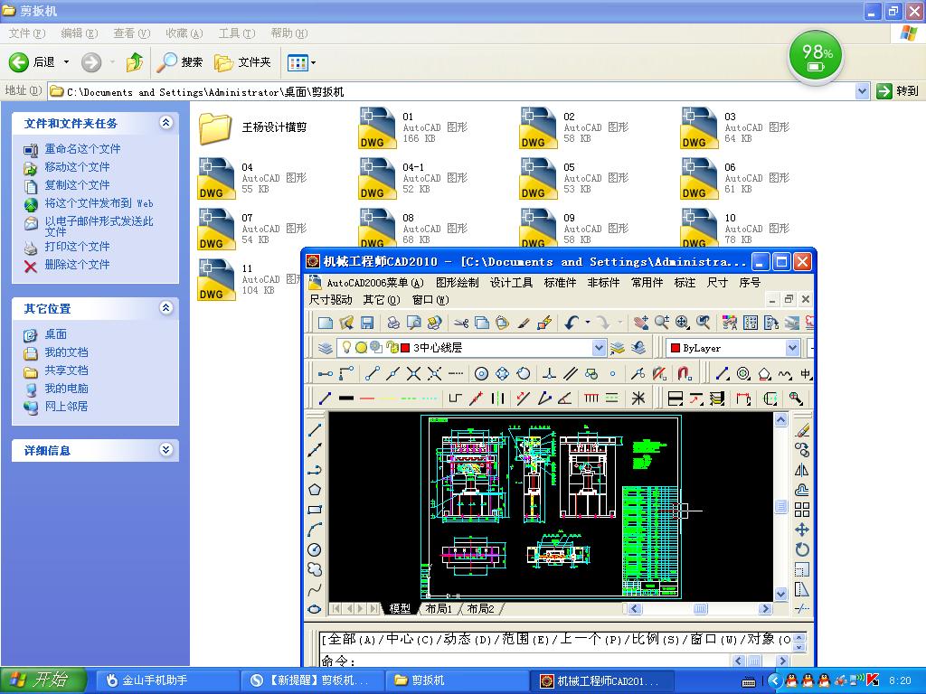926x694 pixels.
Task: Click the Save icon in the CAD toolbar
Action: tap(367, 323)
